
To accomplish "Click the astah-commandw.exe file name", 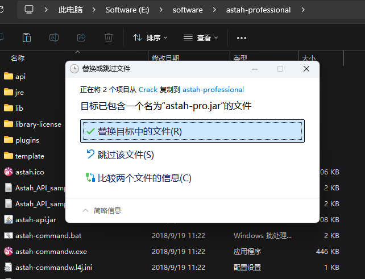I will pyautogui.click(x=51, y=252).
